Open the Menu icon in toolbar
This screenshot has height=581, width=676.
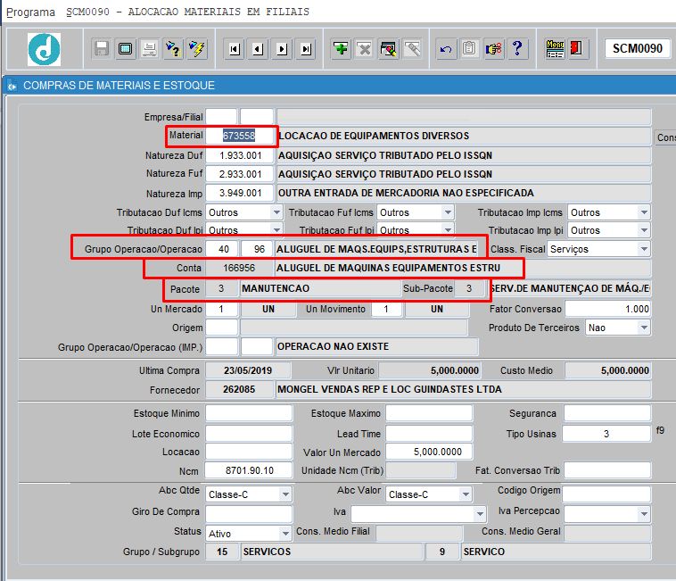coord(555,49)
